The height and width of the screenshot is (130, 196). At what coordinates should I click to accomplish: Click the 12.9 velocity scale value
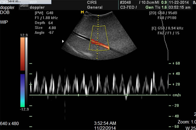24,35
